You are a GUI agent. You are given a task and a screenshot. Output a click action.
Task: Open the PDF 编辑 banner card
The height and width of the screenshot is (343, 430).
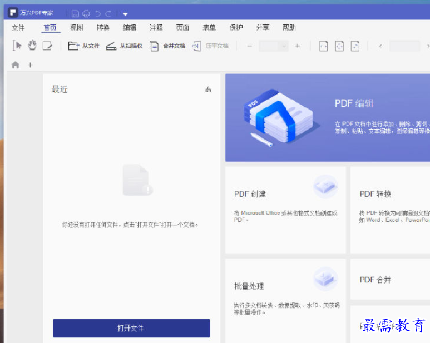tap(328, 117)
